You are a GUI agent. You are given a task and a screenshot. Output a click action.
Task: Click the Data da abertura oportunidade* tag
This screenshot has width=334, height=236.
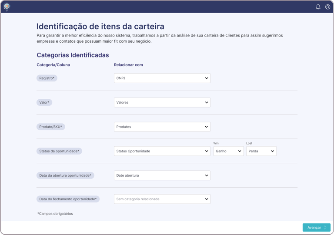65,175
